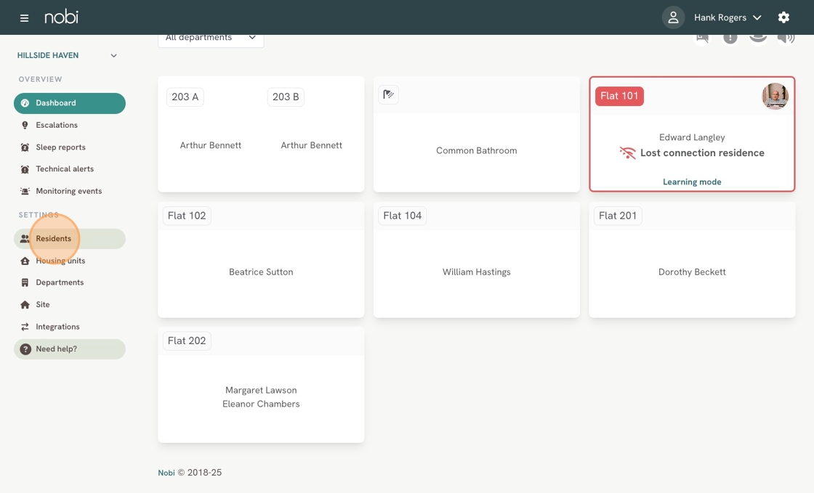Click the Nobi footer link
814x493 pixels.
[x=166, y=473]
